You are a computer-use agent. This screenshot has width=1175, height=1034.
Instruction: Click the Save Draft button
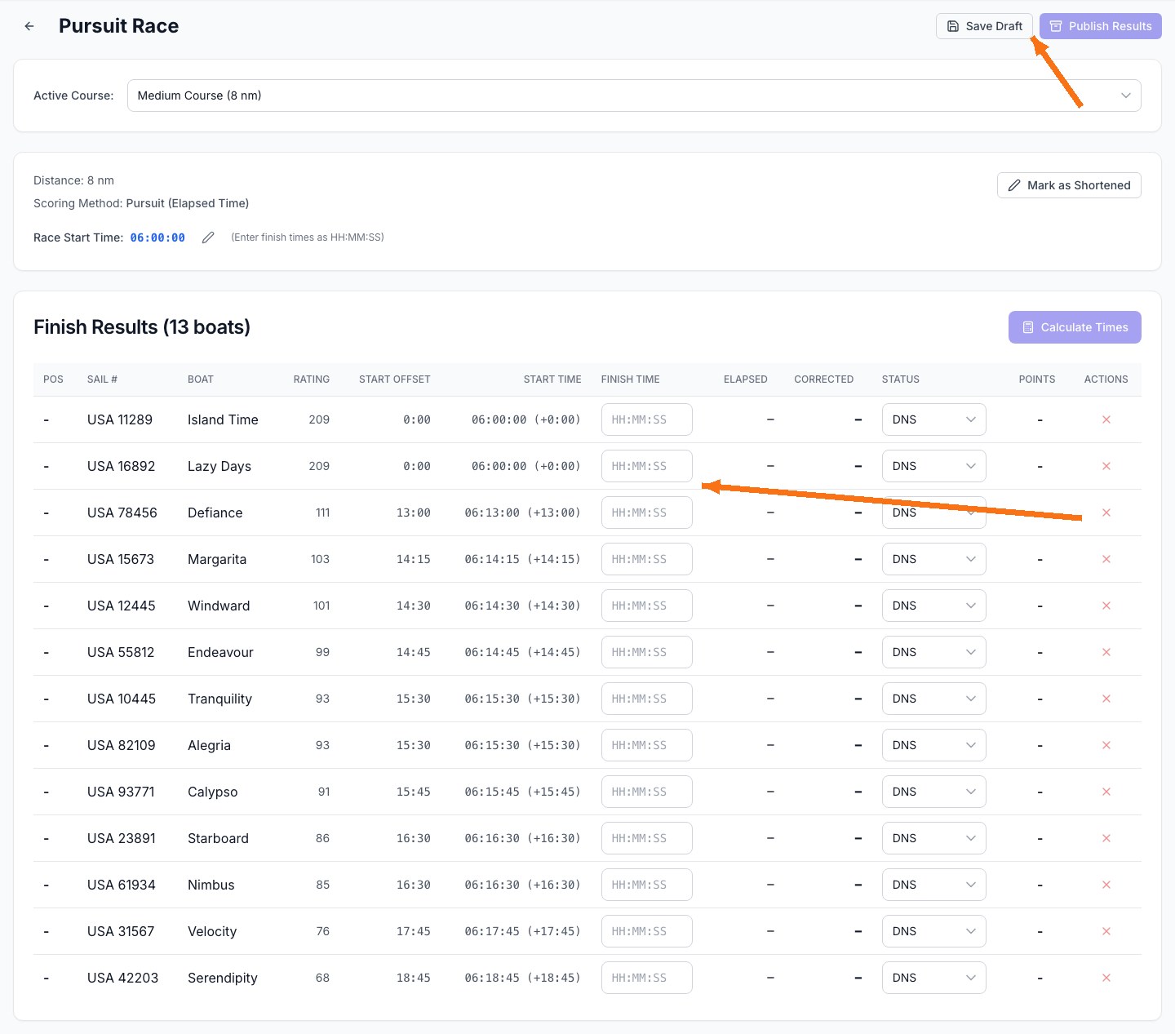(x=984, y=25)
